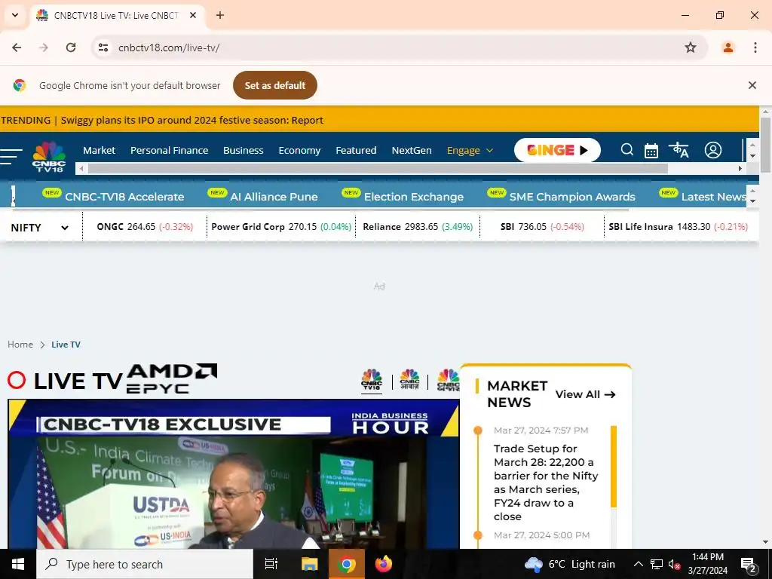Click the AMD EPYC sponsor logo
Viewport: 772px width, 579px height.
(x=171, y=378)
